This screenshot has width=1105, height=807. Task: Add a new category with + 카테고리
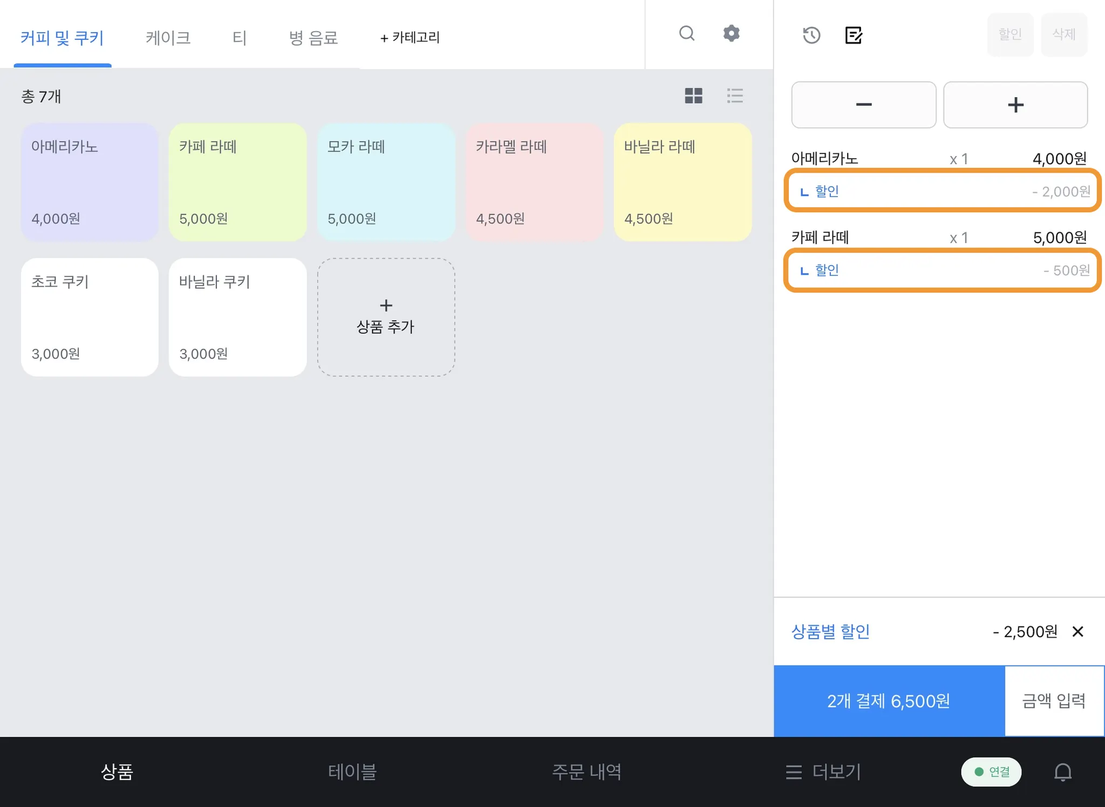pos(410,38)
